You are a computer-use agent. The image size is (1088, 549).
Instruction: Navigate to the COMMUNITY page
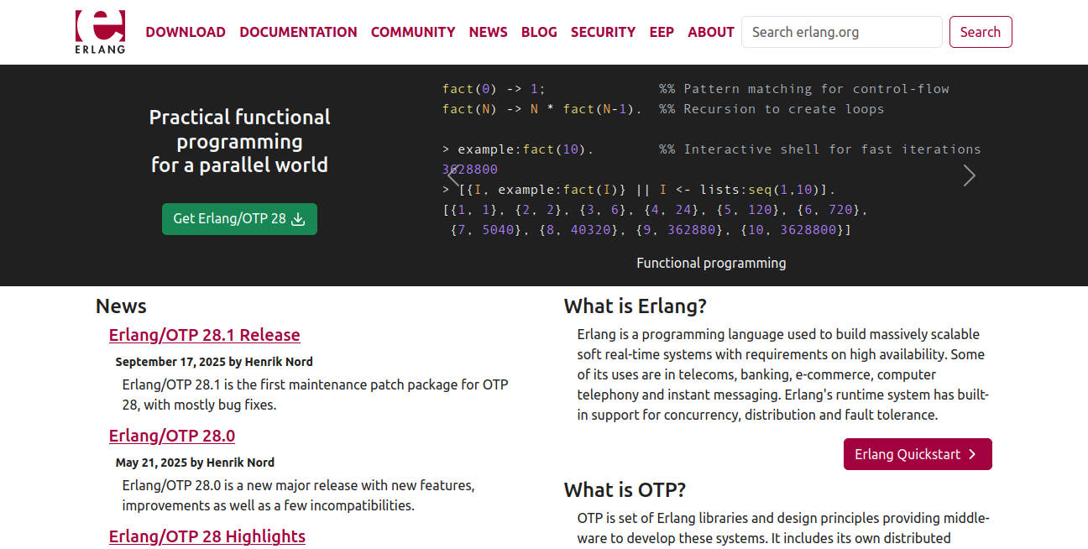413,32
